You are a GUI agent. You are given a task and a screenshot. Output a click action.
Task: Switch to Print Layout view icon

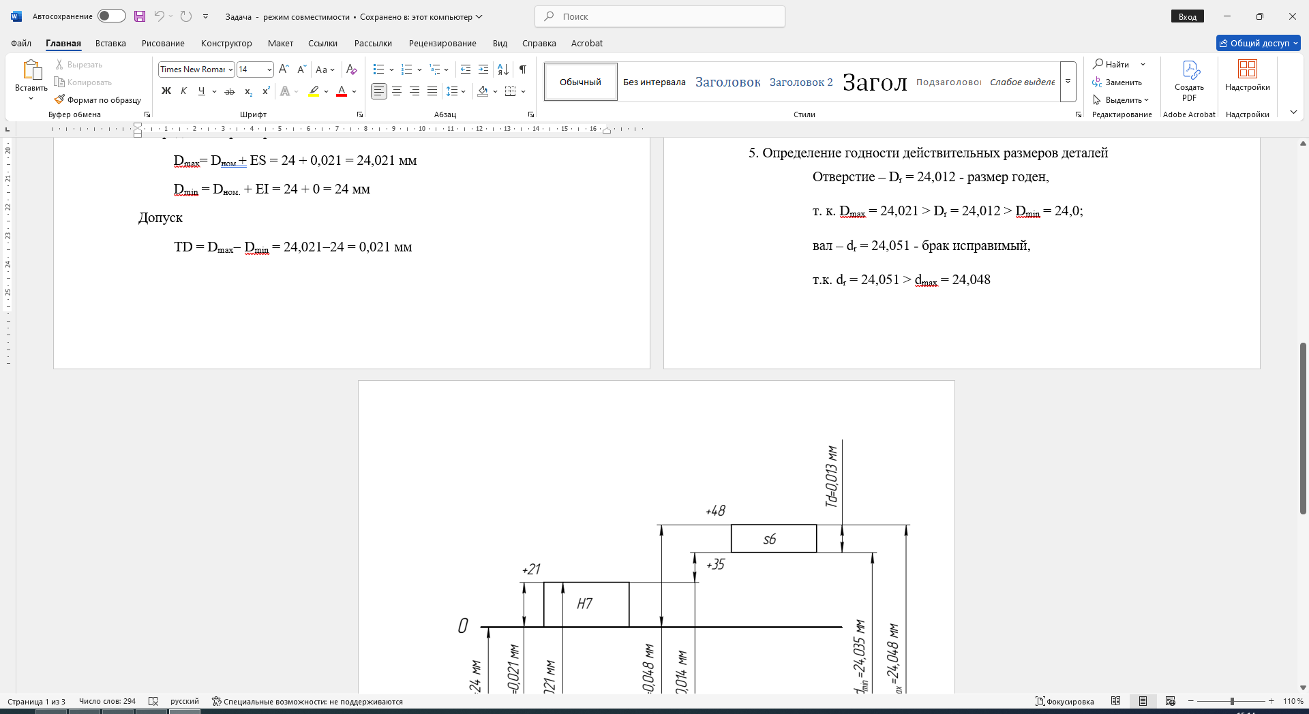1143,701
